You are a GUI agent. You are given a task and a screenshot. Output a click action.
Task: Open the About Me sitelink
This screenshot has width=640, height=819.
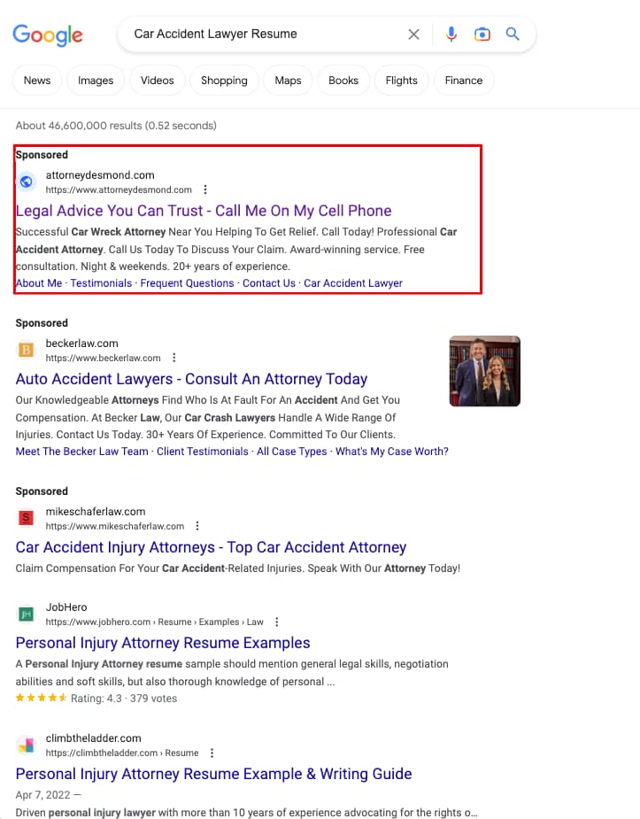[x=39, y=283]
